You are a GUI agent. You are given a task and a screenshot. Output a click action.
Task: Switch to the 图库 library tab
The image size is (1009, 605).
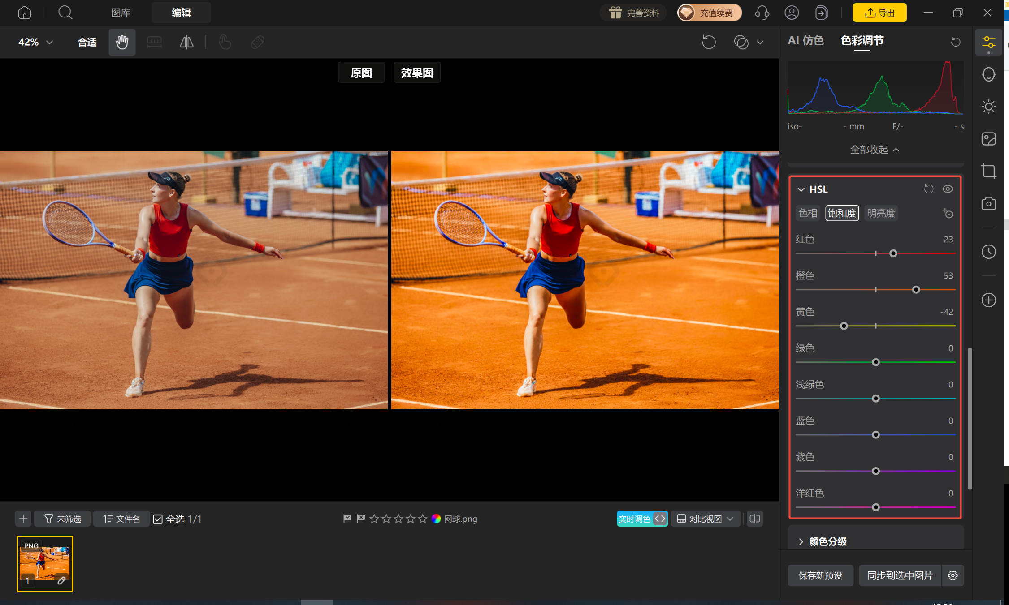121,13
